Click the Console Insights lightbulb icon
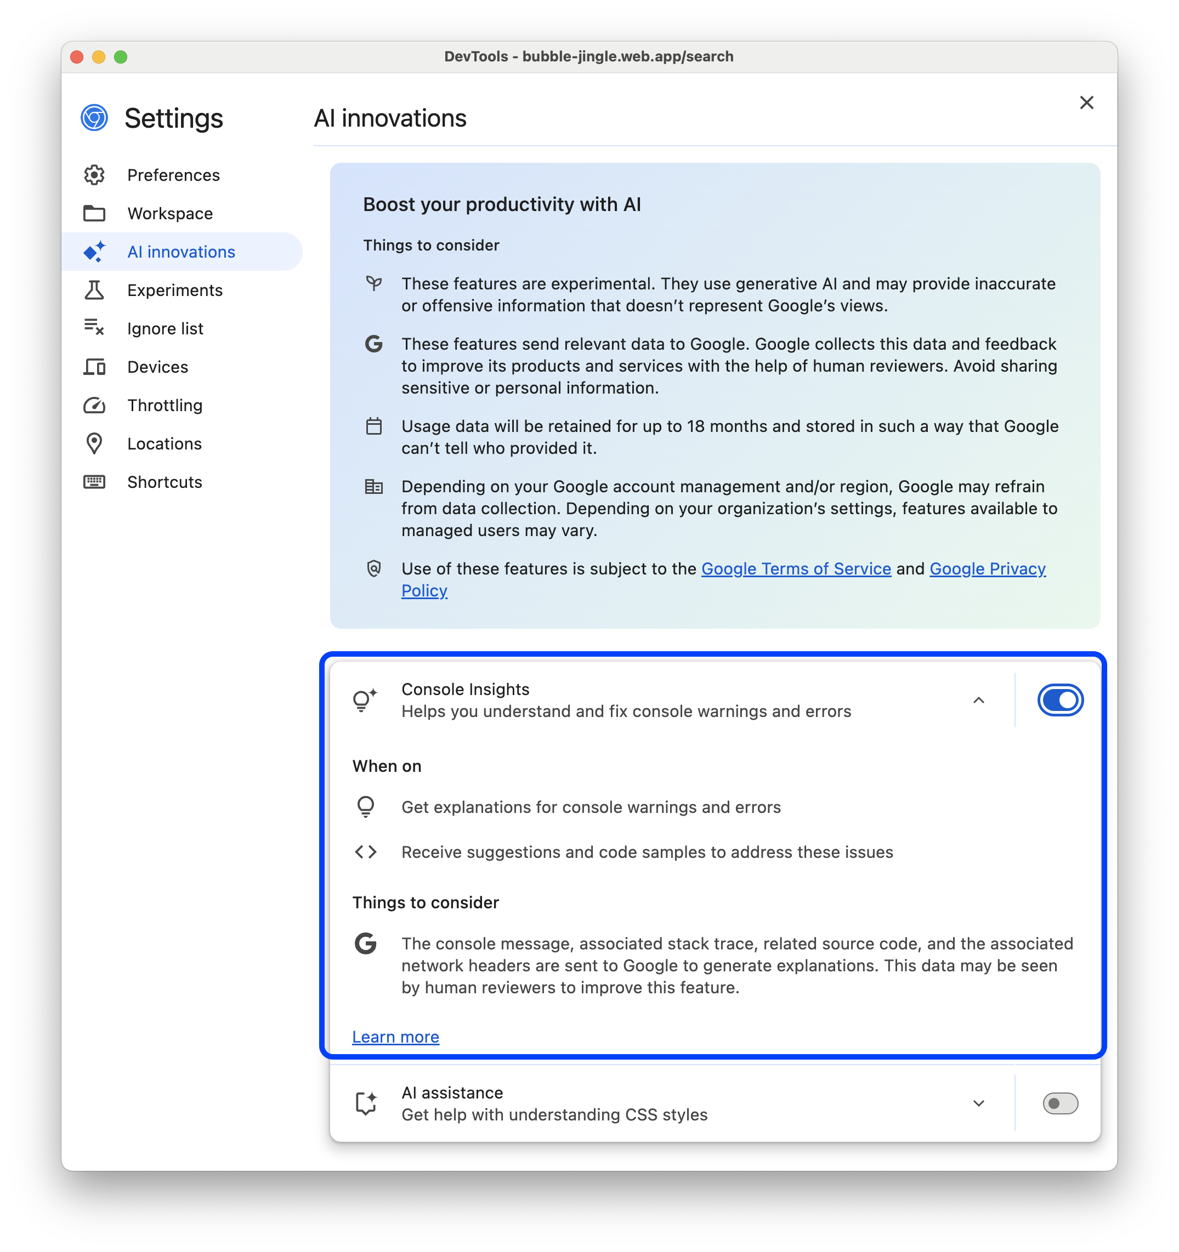 click(365, 700)
